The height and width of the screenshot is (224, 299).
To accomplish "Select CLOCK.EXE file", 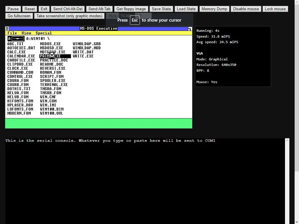I will (x=18, y=68).
